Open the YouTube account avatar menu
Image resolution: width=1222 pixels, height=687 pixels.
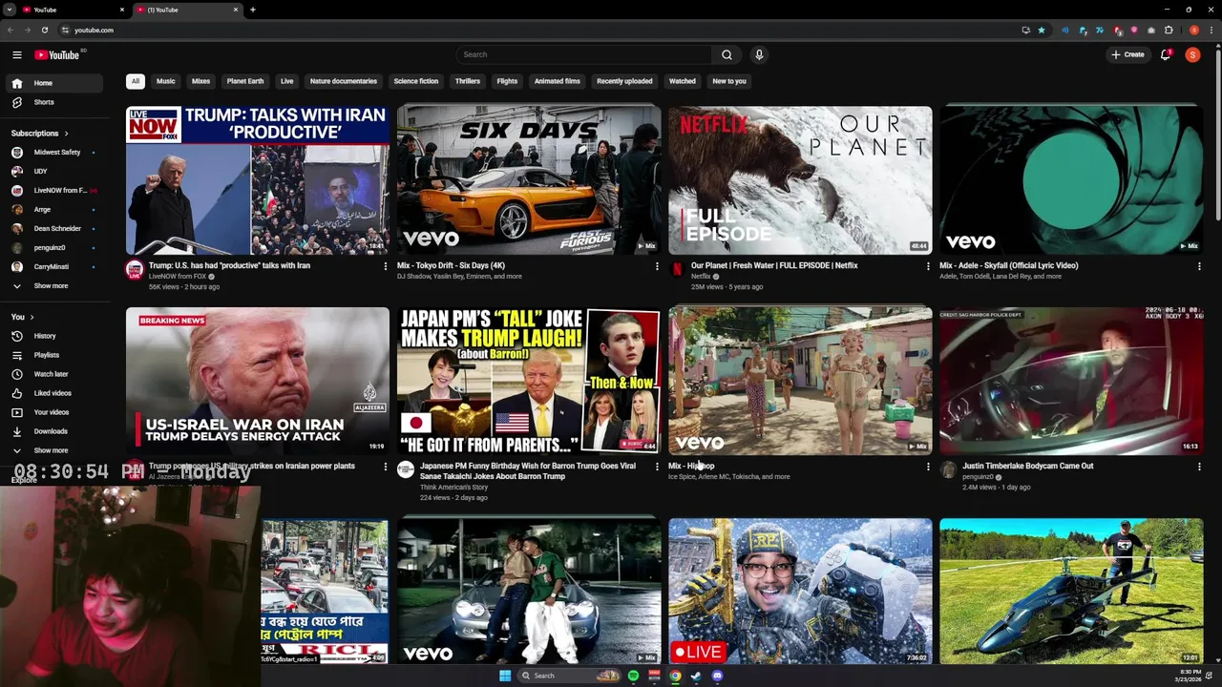(x=1192, y=54)
